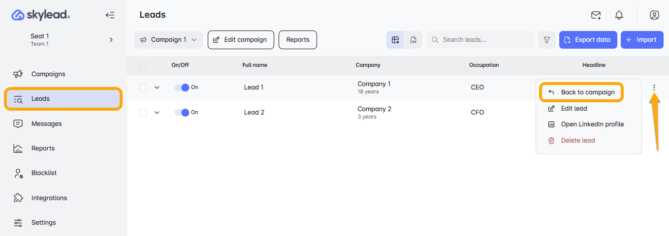The image size is (669, 236).
Task: Collapse the sidebar with the arrow icon
Action: (x=110, y=15)
